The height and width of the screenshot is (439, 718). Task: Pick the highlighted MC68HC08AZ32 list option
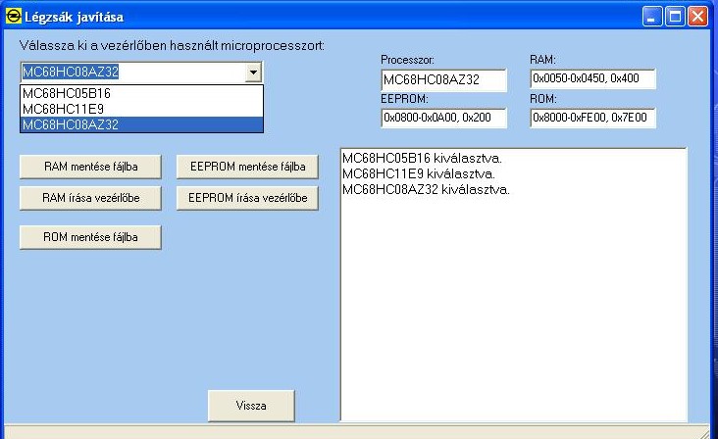(x=141, y=124)
